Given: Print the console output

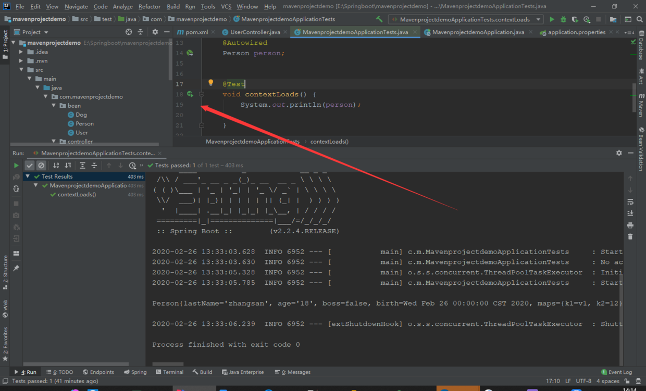Looking at the screenshot, I should (x=630, y=225).
